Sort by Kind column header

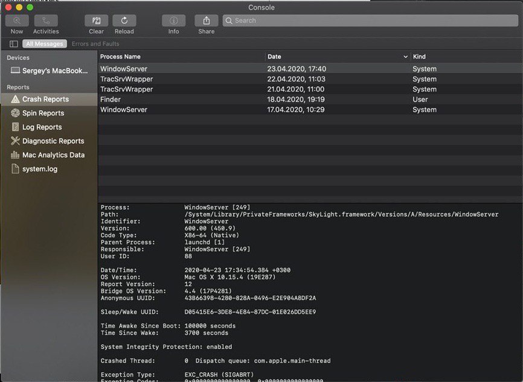pyautogui.click(x=466, y=57)
